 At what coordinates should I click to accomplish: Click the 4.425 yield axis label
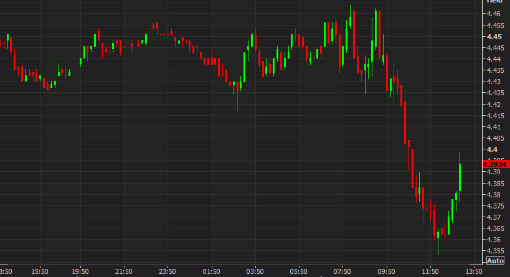coord(495,93)
